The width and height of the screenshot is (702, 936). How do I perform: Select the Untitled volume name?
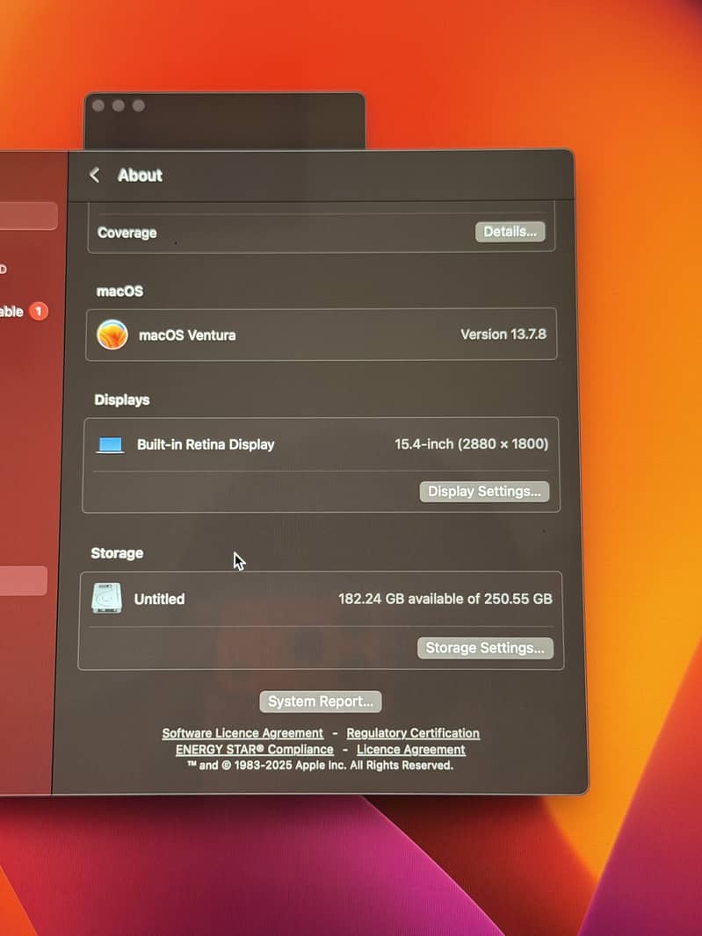159,599
